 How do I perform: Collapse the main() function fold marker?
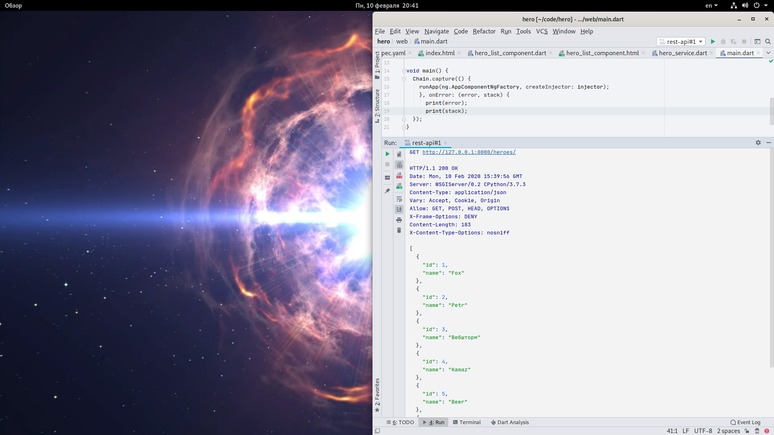pyautogui.click(x=404, y=71)
